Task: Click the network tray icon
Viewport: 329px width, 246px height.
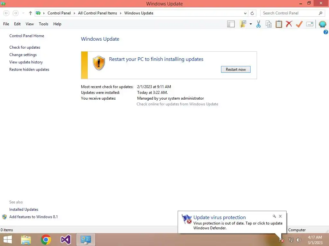Action: pyautogui.click(x=291, y=240)
